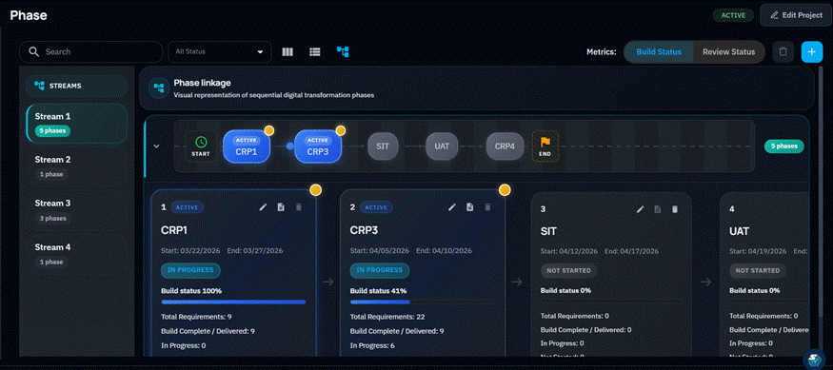Viewport: 833px width, 370px height.
Task: Click the orange indicator on CRP1 card
Action: tap(315, 190)
